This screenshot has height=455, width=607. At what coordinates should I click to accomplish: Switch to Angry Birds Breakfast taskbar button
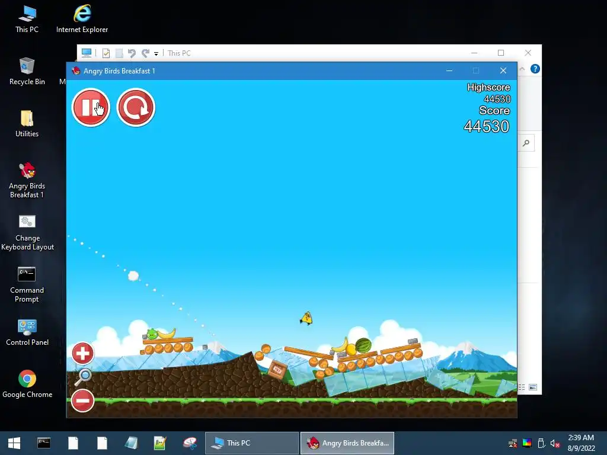(x=347, y=443)
